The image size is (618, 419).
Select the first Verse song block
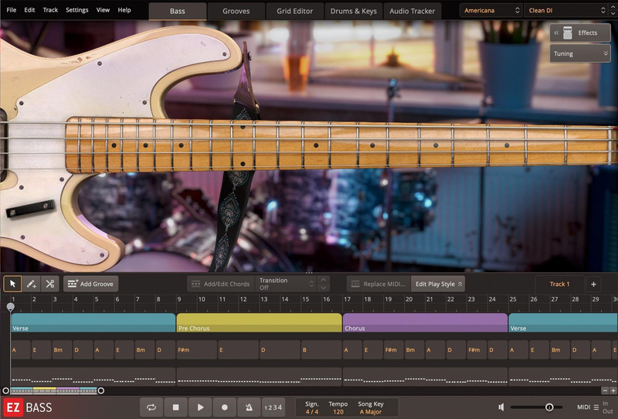coord(93,322)
